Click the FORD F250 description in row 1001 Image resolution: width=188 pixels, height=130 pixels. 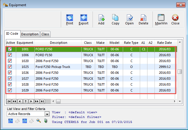coord(44,49)
